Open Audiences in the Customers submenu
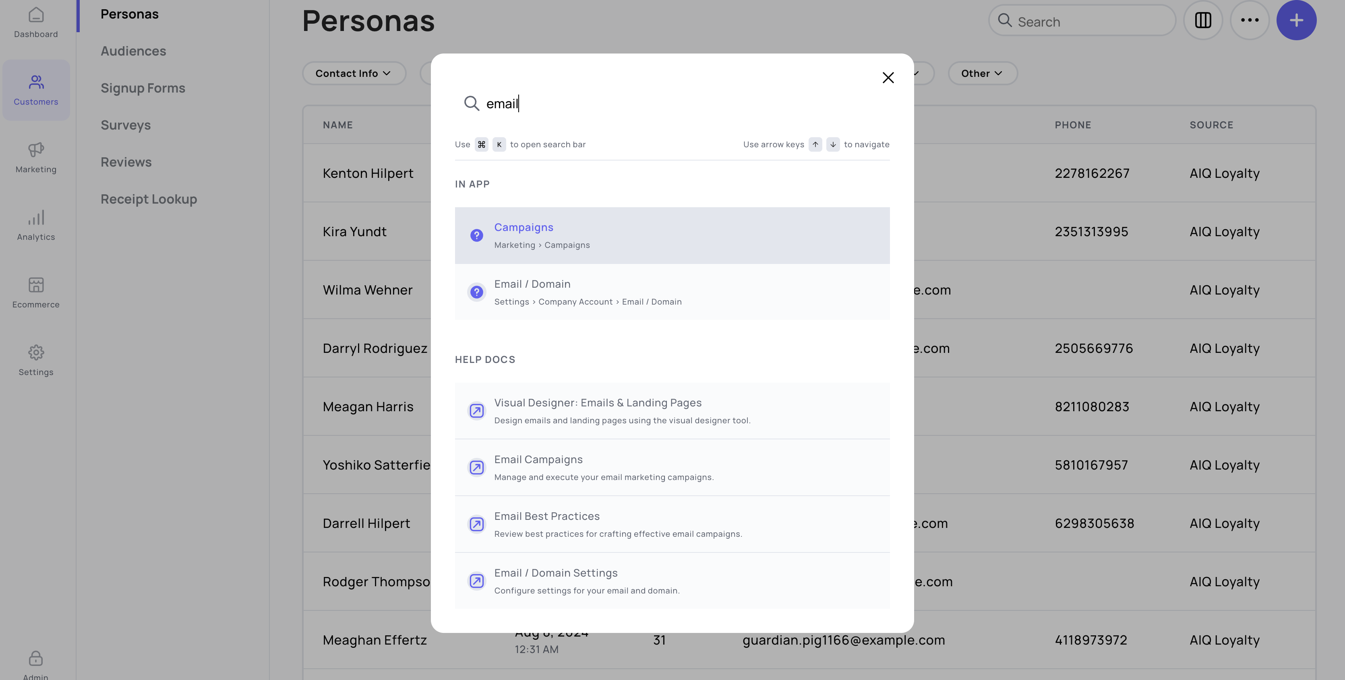Screen dimensions: 1345x680 tap(133, 51)
